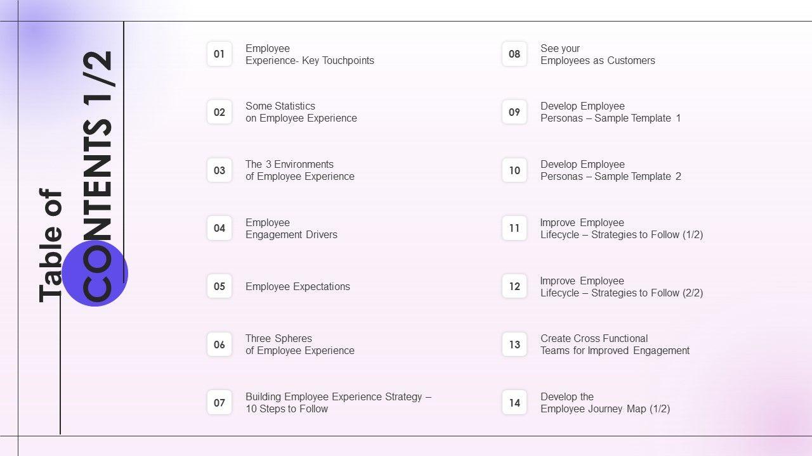The height and width of the screenshot is (456, 812).
Task: Open Employee Experience- Key Touchpoints entry
Action: coord(310,54)
